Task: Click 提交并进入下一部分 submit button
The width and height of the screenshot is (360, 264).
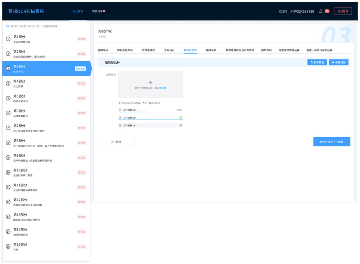Action: coord(332,142)
